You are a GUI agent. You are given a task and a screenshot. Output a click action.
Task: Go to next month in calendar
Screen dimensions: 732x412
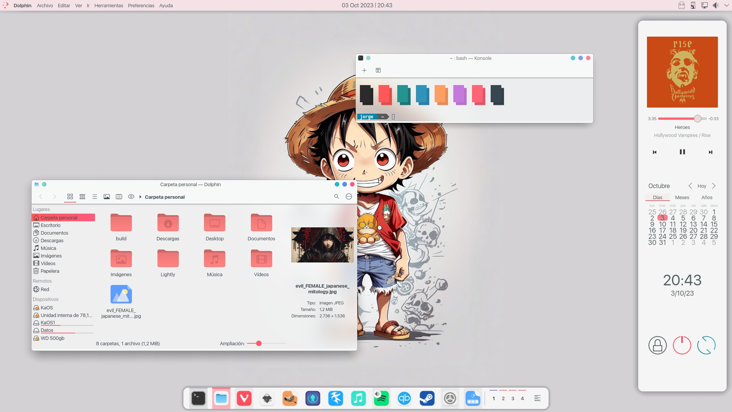tap(714, 186)
